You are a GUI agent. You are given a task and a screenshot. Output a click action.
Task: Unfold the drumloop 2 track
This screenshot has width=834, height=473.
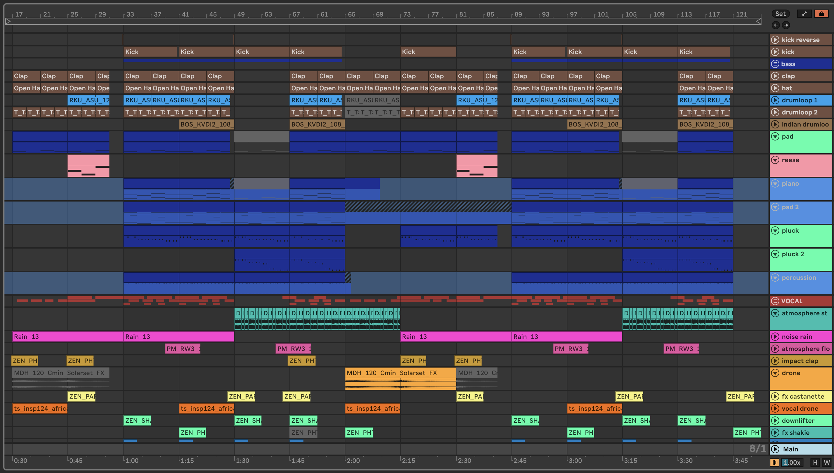tap(775, 112)
